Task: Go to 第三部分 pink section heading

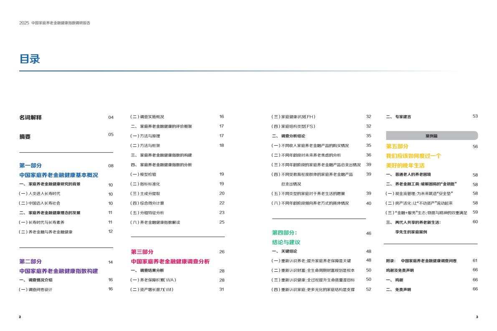Action: tap(142, 252)
